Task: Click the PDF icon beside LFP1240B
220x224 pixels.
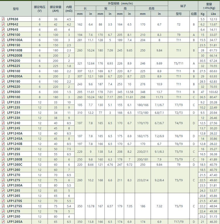Action: 3,144
